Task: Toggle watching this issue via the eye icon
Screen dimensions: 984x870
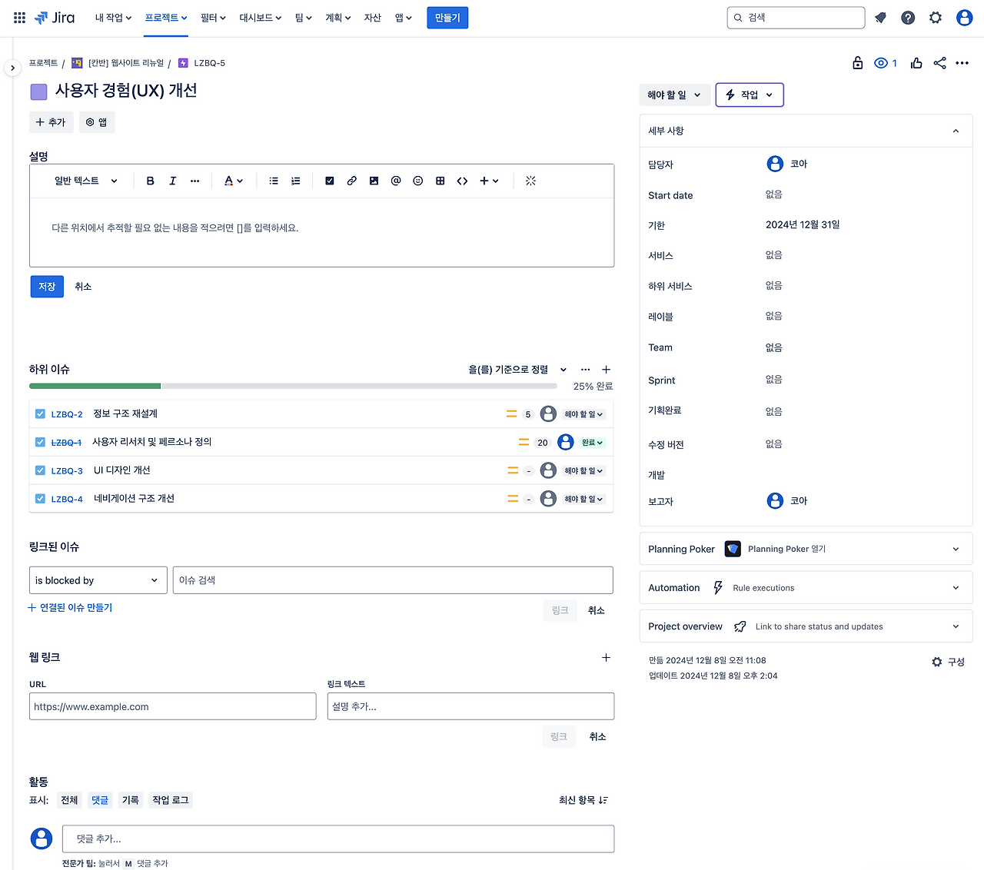Action: [881, 63]
